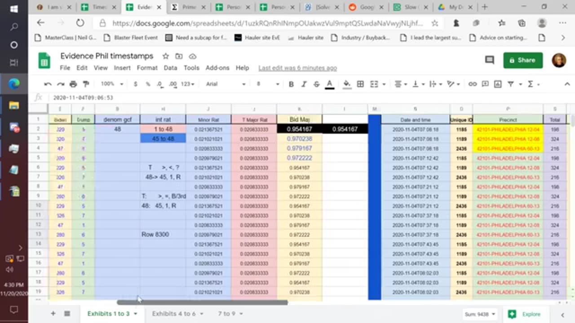Select the cell containing '1 to 48'
Screen dimensions: 575x323
point(163,129)
